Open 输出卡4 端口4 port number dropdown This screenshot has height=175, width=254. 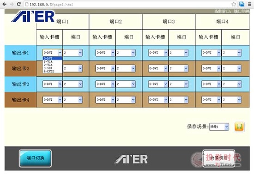[x=232, y=100]
